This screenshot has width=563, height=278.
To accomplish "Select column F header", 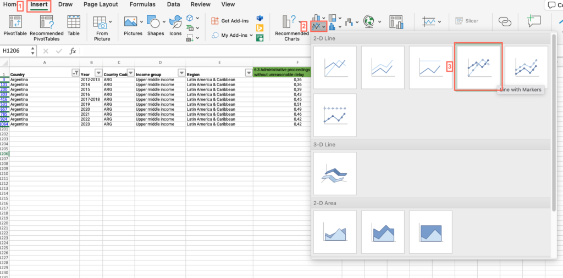I will (297, 62).
